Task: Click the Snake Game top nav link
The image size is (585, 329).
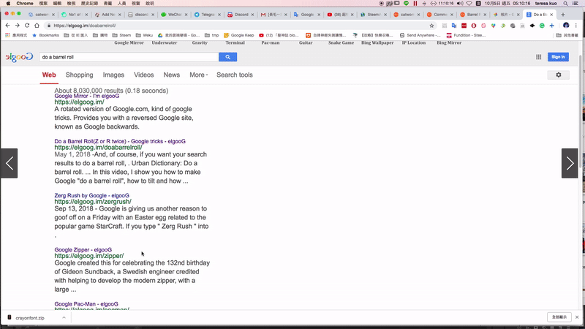Action: pos(341,43)
